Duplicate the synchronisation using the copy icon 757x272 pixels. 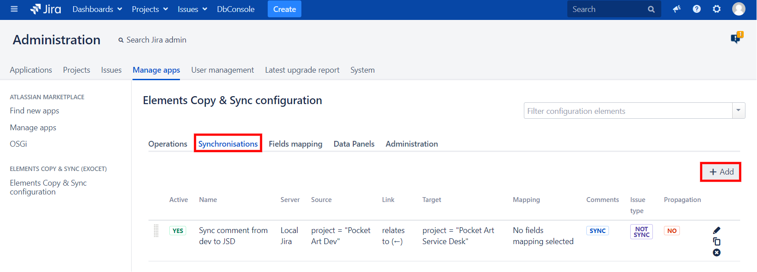pyautogui.click(x=717, y=241)
